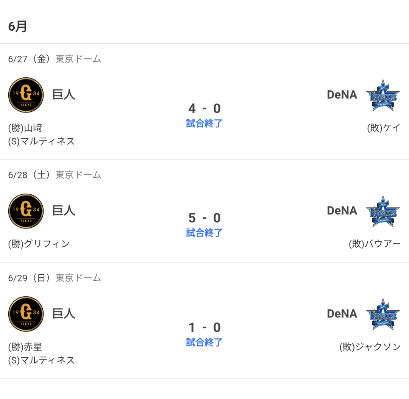Open 試合終了 link for the 4 - 0 game
The height and width of the screenshot is (399, 409).
204,123
